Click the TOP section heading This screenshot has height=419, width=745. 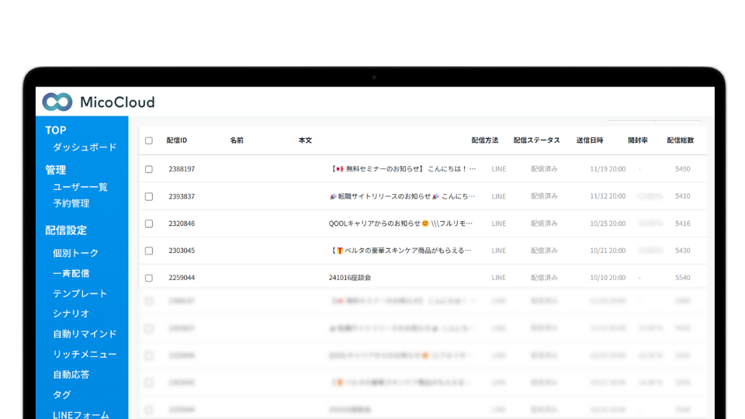pyautogui.click(x=56, y=130)
